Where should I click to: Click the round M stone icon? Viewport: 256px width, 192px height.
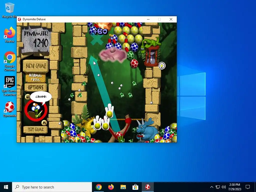coord(44,123)
